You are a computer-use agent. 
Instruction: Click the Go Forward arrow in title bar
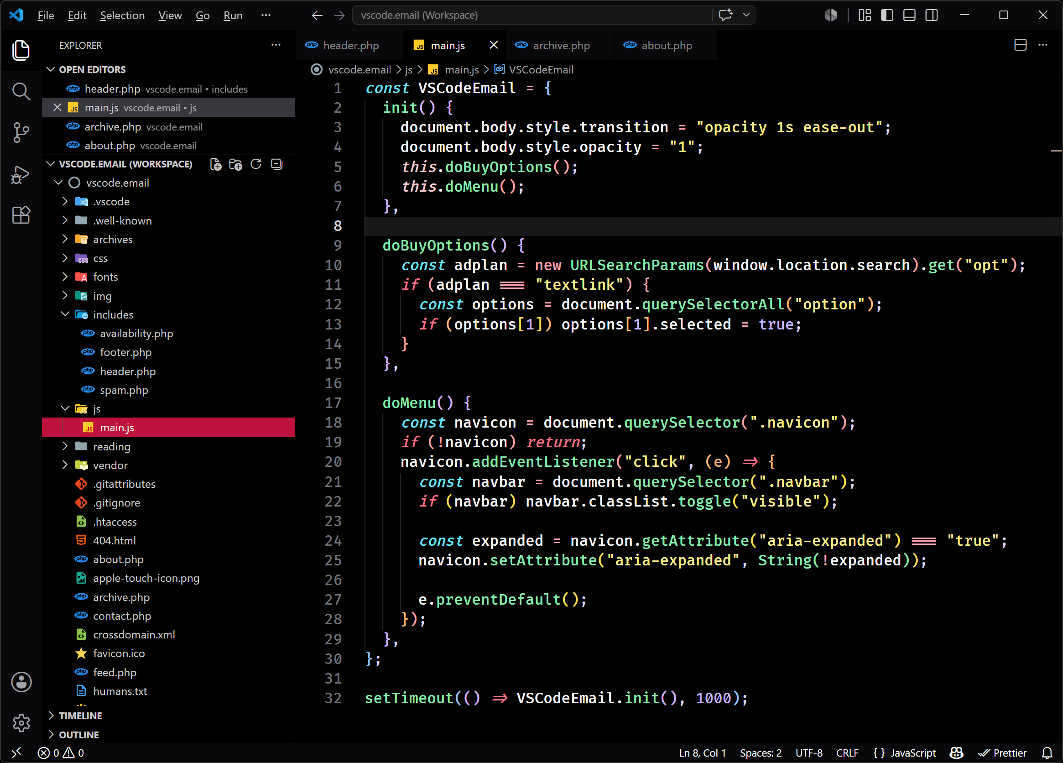(339, 16)
